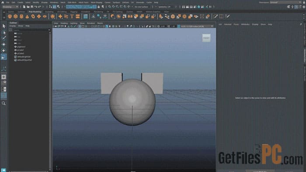The width and height of the screenshot is (306, 172).
Task: Open the Outliner search filter dropdown arrow
Action: (x=49, y=30)
